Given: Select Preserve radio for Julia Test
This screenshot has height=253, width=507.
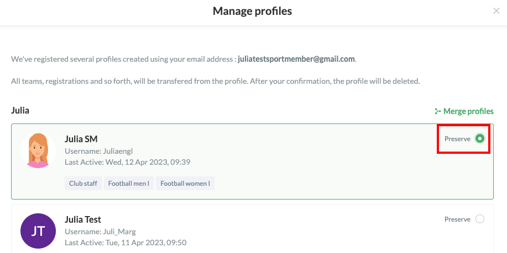Looking at the screenshot, I should point(480,219).
